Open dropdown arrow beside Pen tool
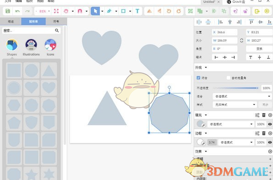273x180 pixels. point(116,11)
